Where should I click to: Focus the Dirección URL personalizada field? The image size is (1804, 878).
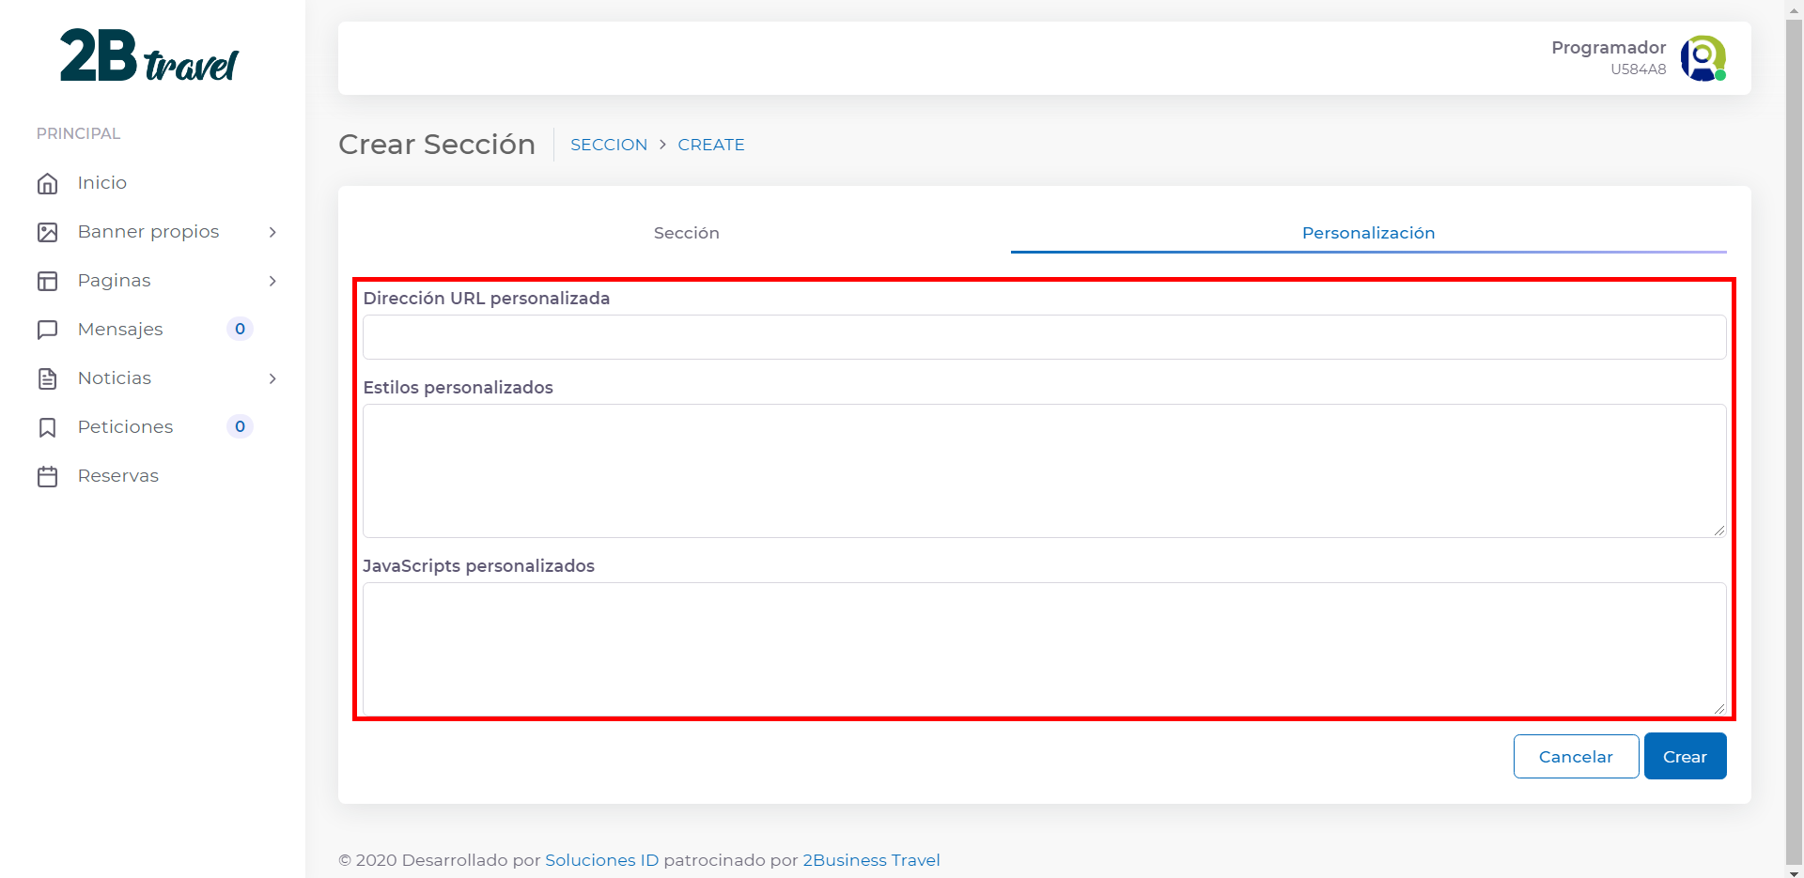coord(1044,337)
